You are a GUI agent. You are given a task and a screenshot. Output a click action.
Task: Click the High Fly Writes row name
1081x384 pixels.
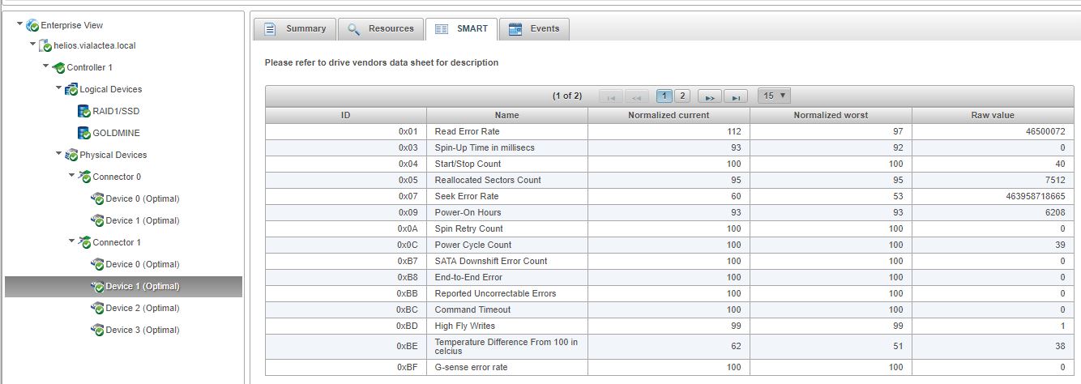[465, 326]
